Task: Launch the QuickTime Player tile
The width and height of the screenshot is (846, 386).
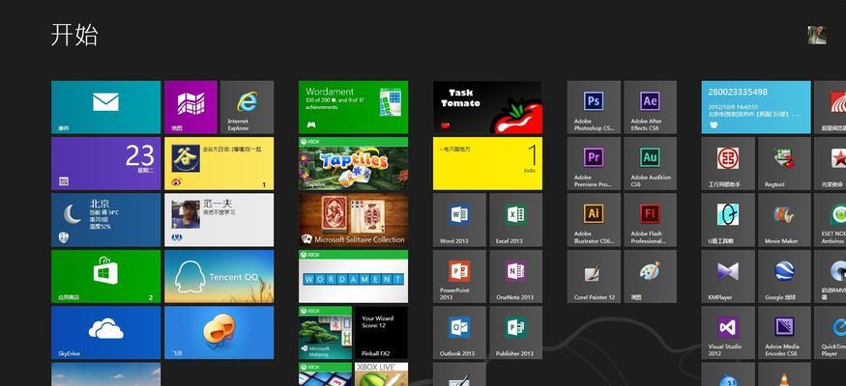Action: pyautogui.click(x=831, y=332)
